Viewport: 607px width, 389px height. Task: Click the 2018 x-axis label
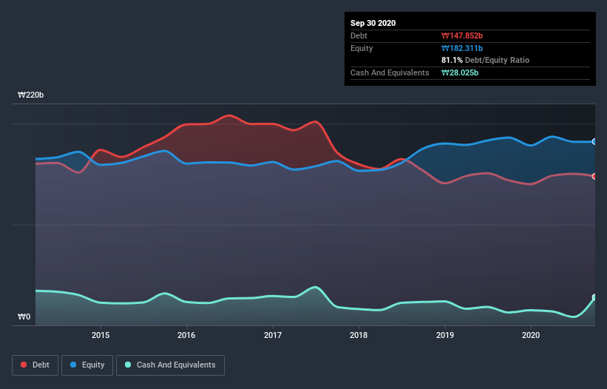[359, 335]
